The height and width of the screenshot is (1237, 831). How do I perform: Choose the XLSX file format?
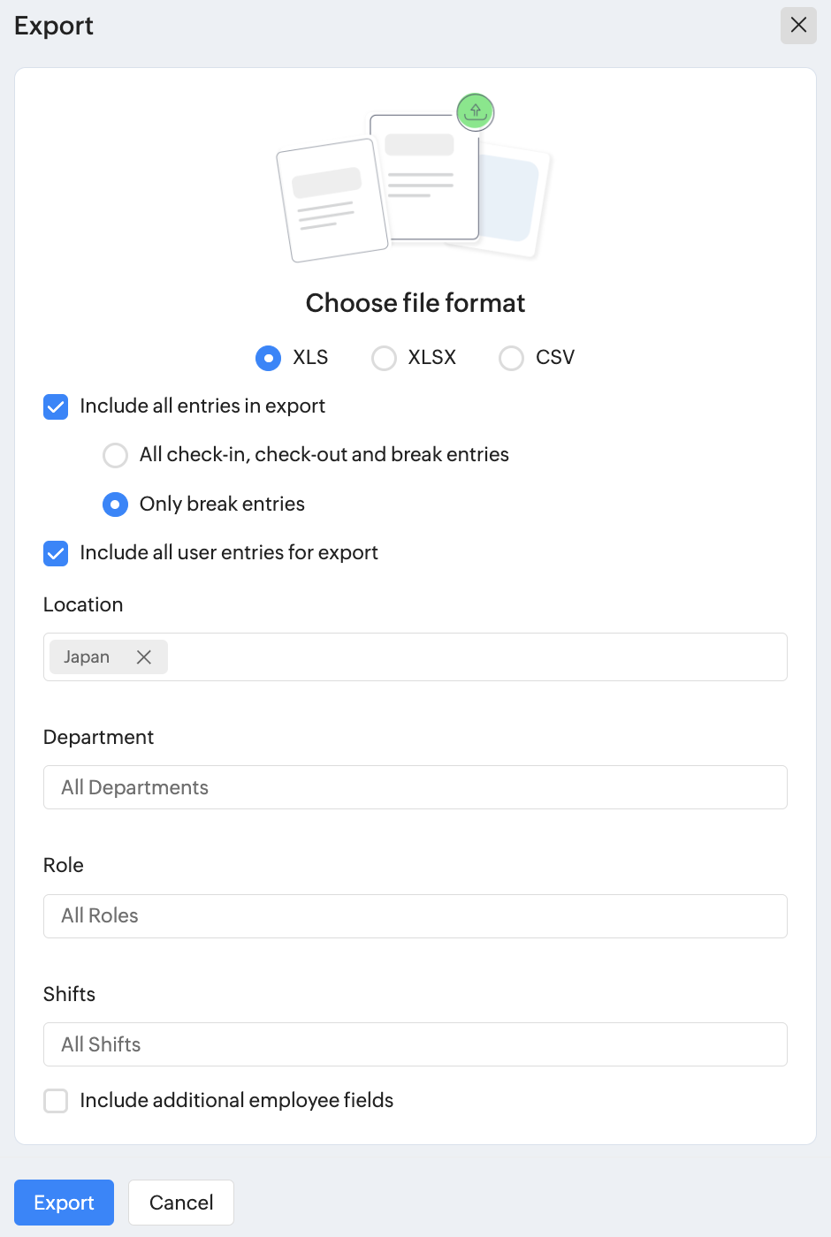coord(384,358)
